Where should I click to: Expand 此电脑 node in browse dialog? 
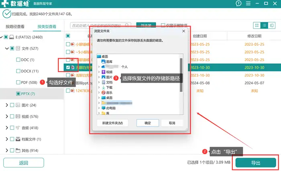pos(99,108)
